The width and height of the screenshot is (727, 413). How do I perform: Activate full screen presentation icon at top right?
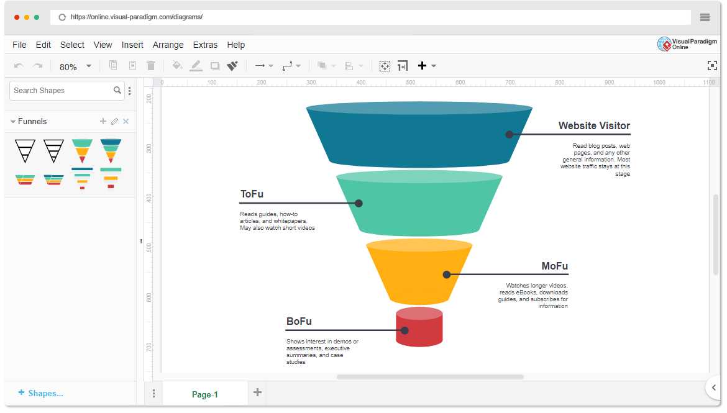click(711, 65)
